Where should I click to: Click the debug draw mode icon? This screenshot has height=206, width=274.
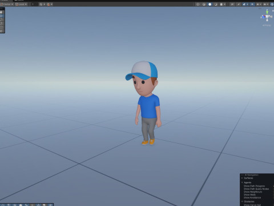click(x=221, y=4)
